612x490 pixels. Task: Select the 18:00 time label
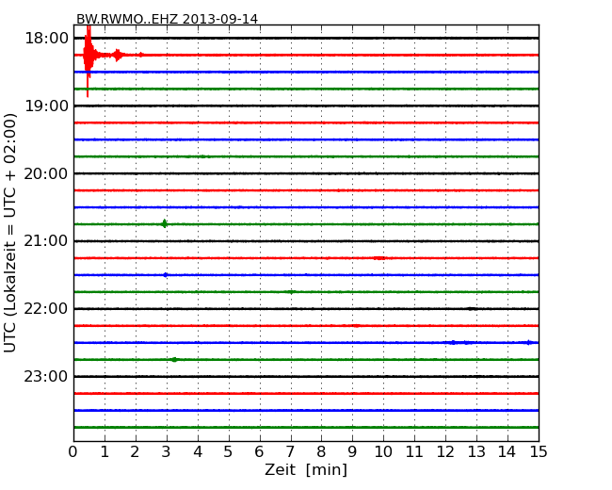(47, 39)
